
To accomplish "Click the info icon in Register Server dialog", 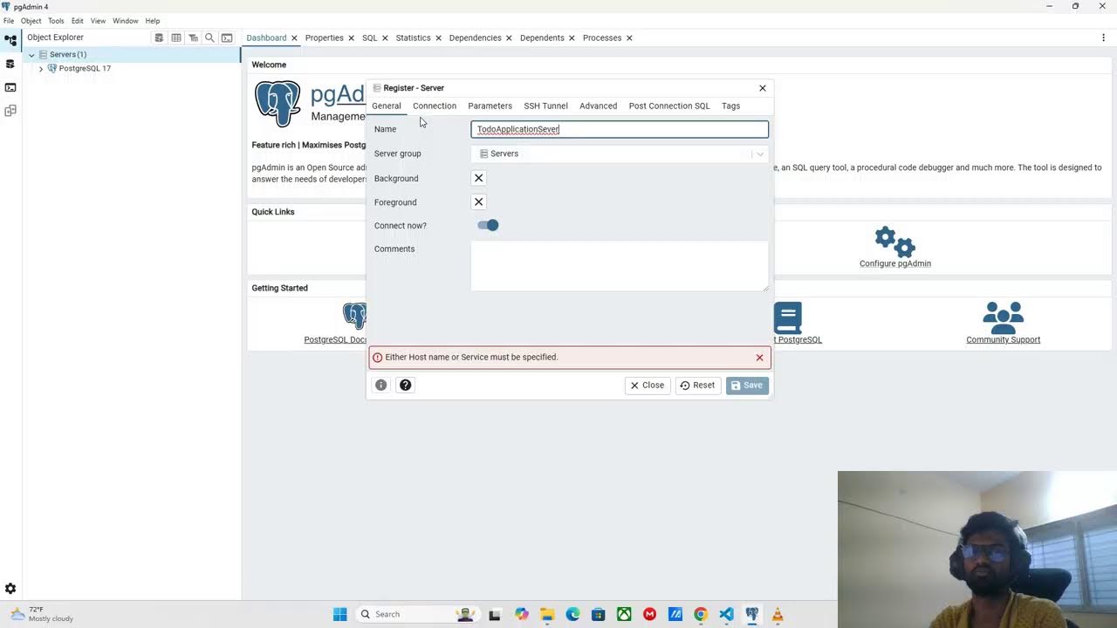I will (380, 385).
